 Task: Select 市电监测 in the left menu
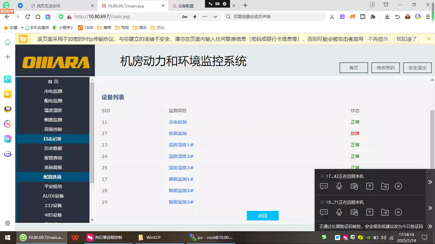click(x=53, y=91)
